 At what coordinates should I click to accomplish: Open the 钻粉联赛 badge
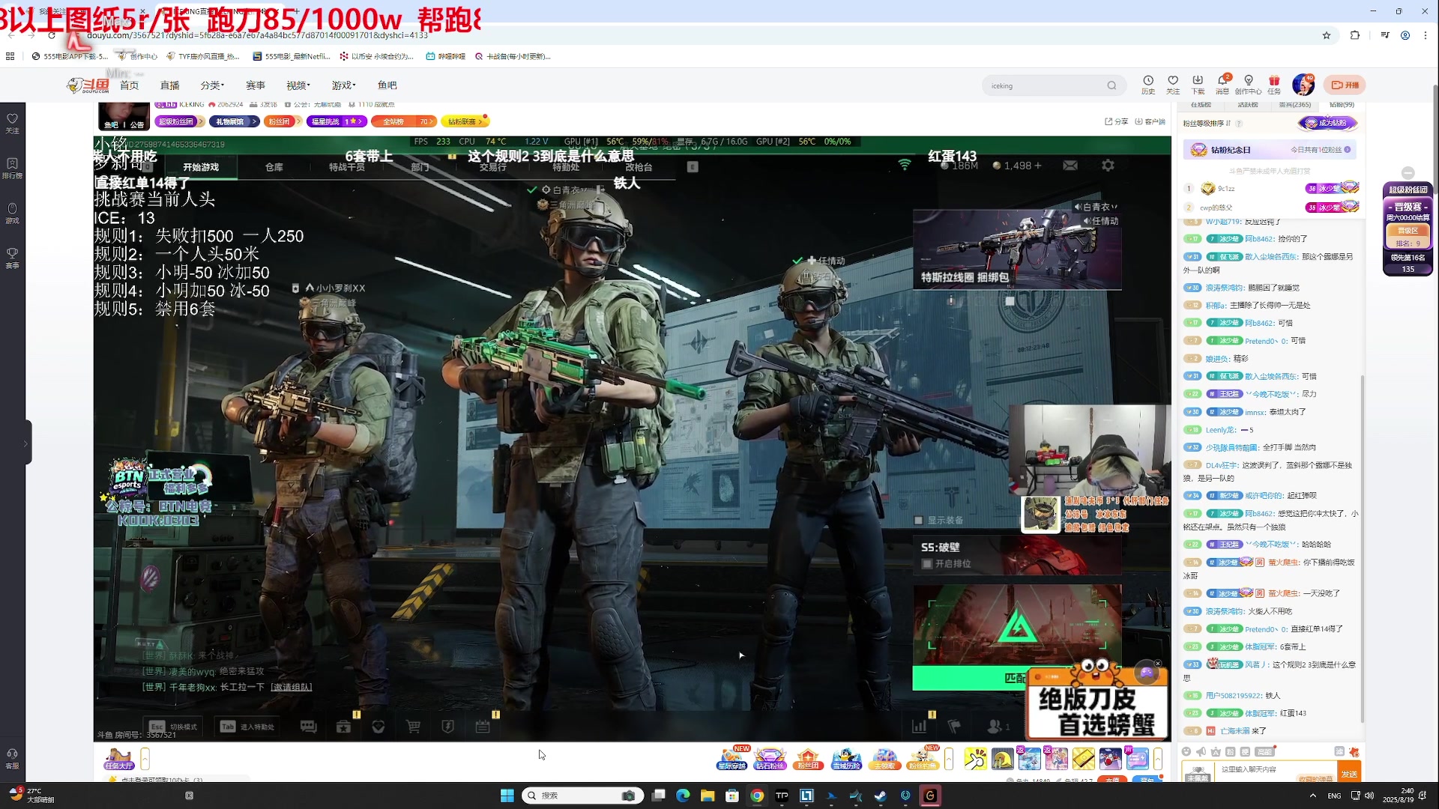click(x=465, y=121)
